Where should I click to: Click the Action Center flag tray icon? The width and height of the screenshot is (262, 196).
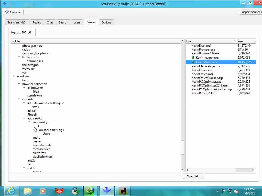coord(224,191)
